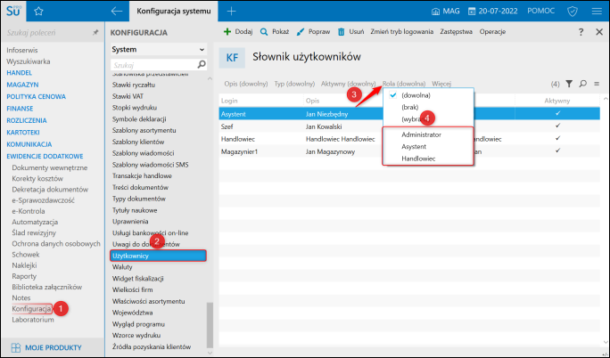Sort by the Login column header

(229, 101)
